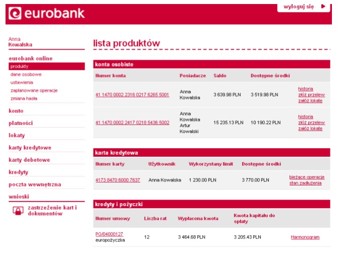Click załóż lokatę for account ending 5001
342x253 pixels.
[x=310, y=100]
